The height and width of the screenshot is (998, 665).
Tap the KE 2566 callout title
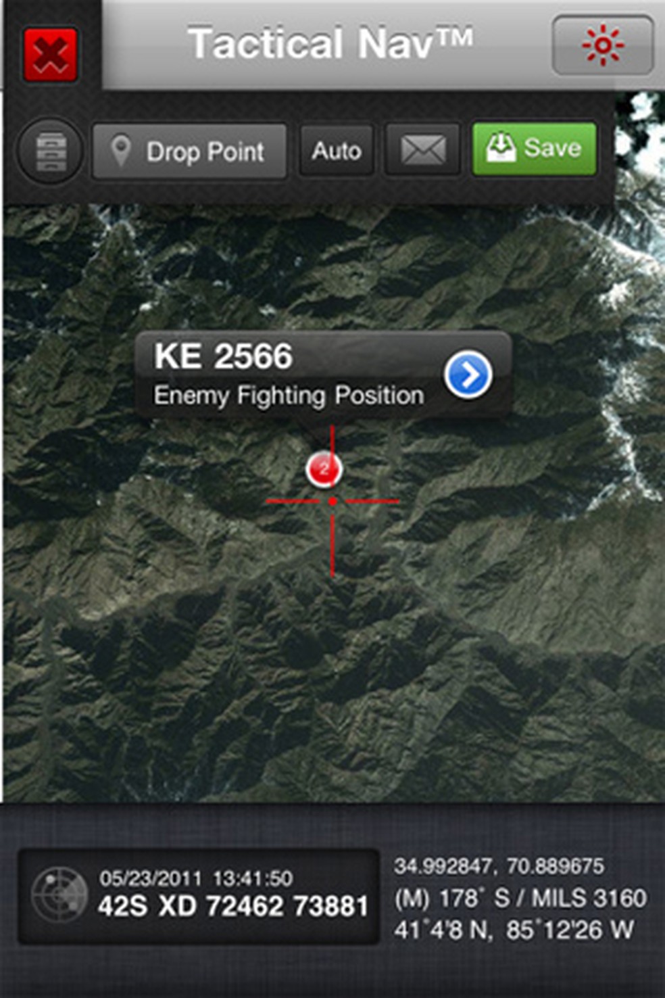(x=223, y=356)
